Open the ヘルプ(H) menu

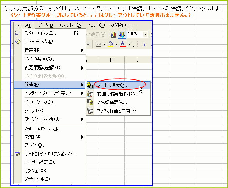pyautogui.click(x=96, y=25)
